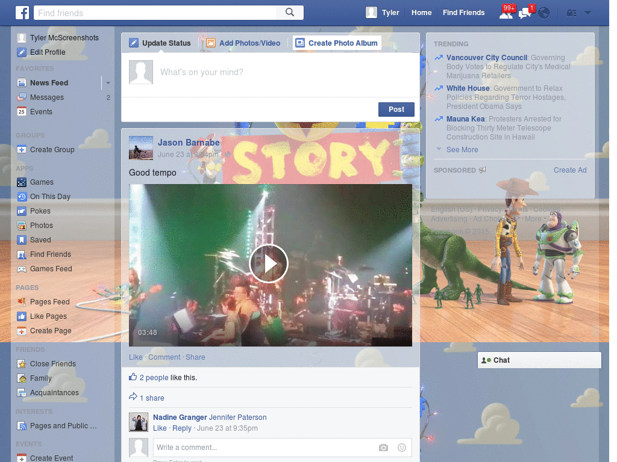Viewport: 617px width, 462px height.
Task: Open privacy shortcuts lock icon
Action: tap(571, 13)
